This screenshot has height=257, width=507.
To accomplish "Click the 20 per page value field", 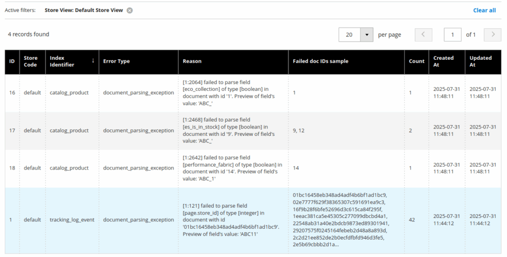I will [350, 35].
